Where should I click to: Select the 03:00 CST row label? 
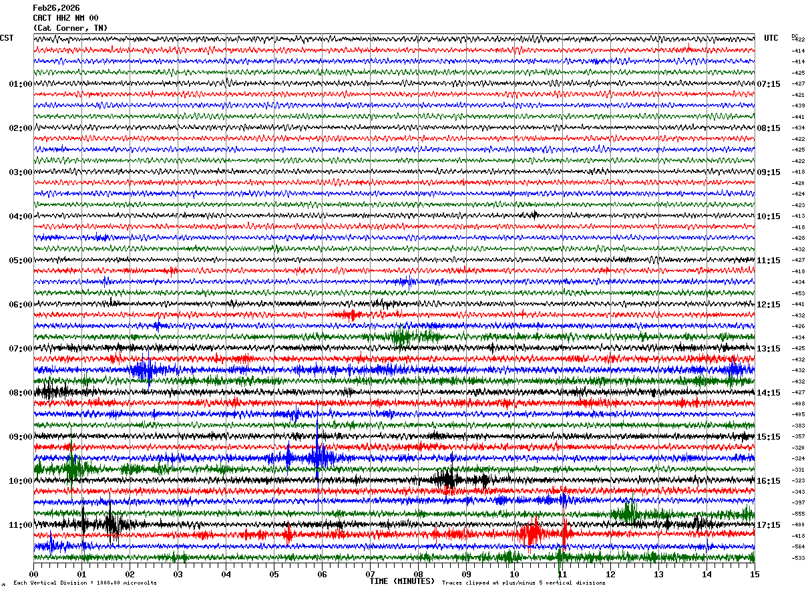pos(20,172)
